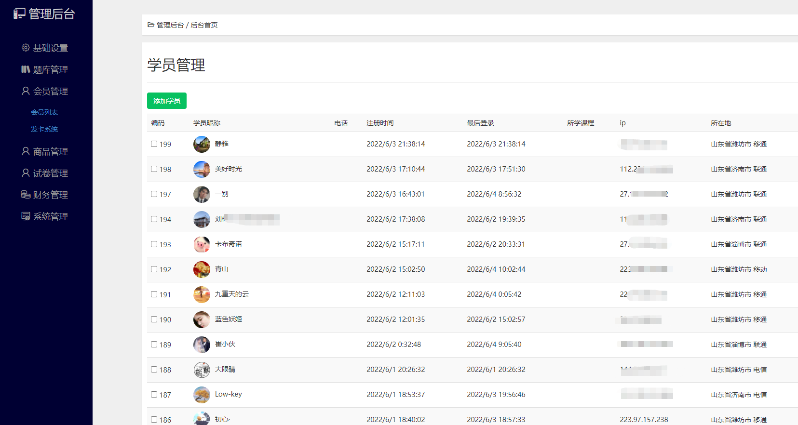Click the icon beside 系统管理

(26, 216)
